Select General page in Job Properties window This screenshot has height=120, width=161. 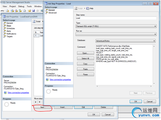pyautogui.click(x=9, y=23)
